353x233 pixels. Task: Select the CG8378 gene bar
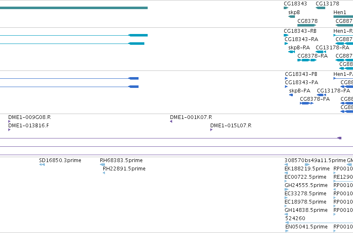coord(307,25)
